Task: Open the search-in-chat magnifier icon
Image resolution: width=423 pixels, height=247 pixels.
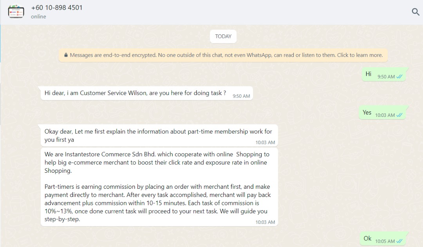Action: (x=416, y=12)
